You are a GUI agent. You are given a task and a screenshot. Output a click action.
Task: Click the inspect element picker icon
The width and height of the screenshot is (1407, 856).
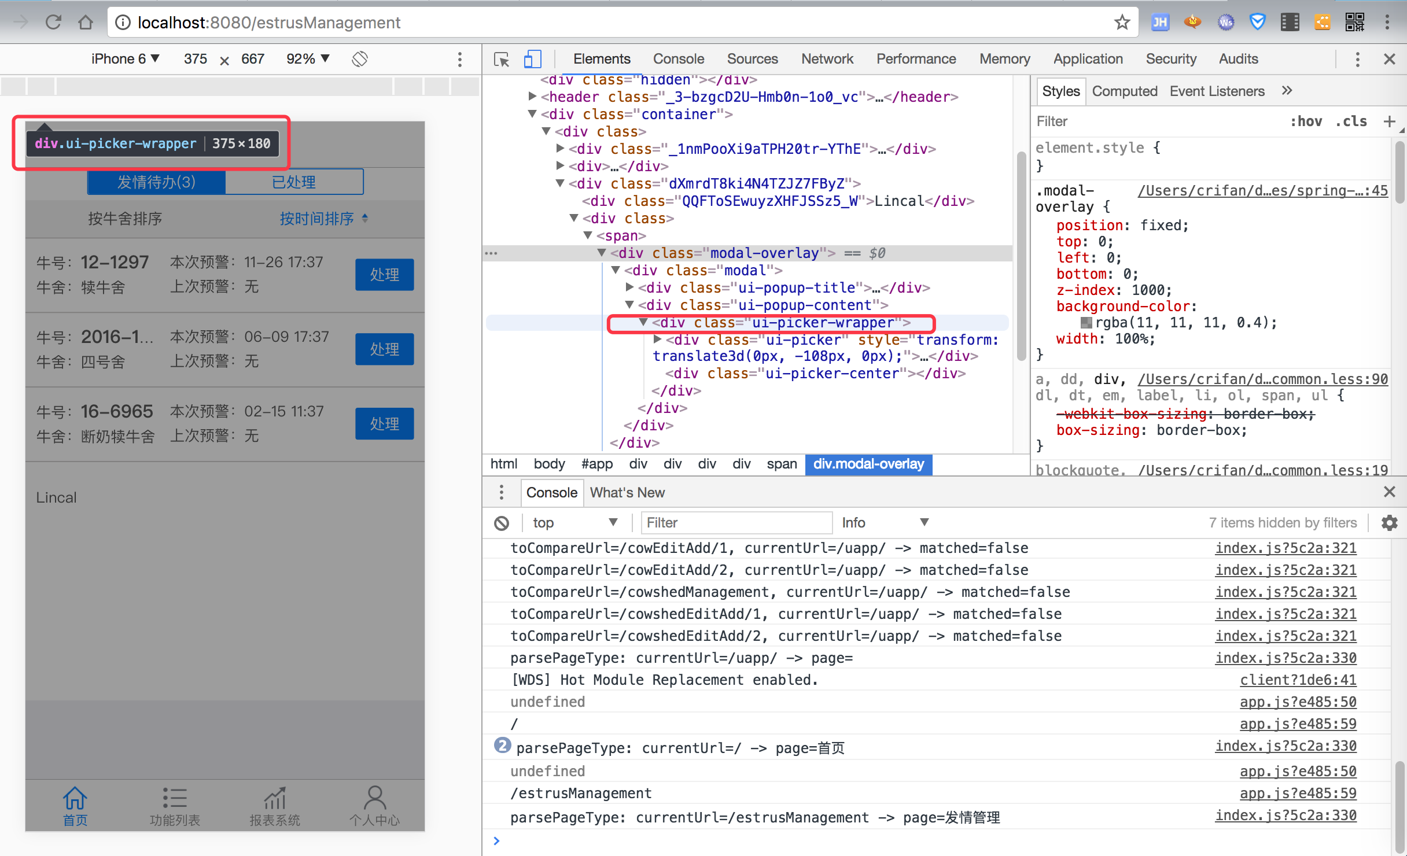coord(501,59)
